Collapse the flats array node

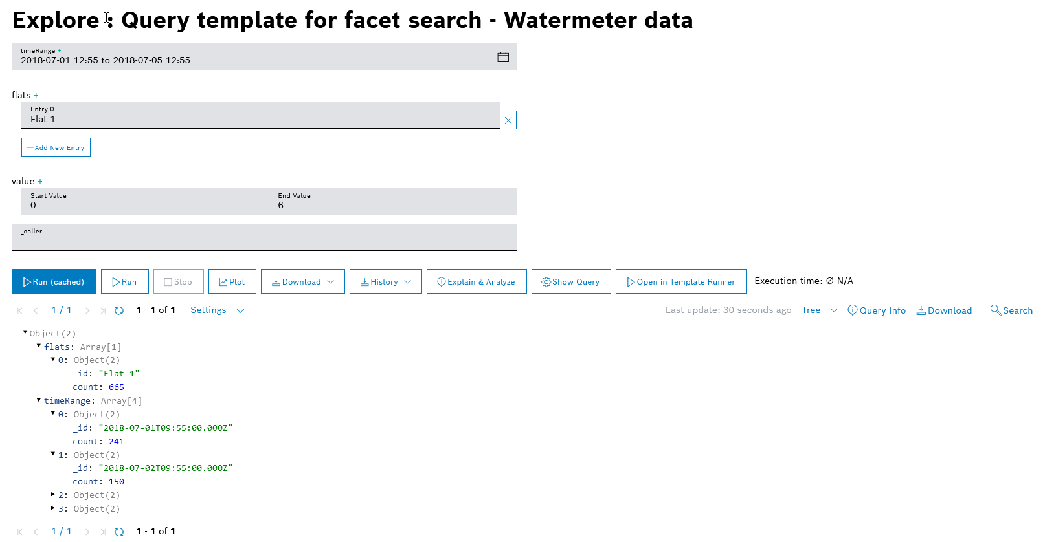point(39,346)
